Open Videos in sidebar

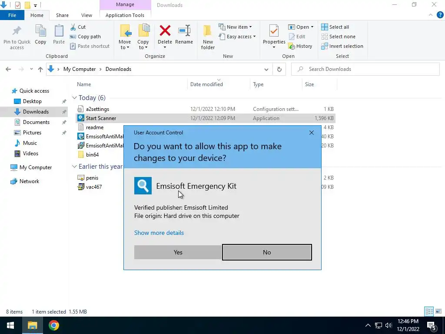coord(30,154)
